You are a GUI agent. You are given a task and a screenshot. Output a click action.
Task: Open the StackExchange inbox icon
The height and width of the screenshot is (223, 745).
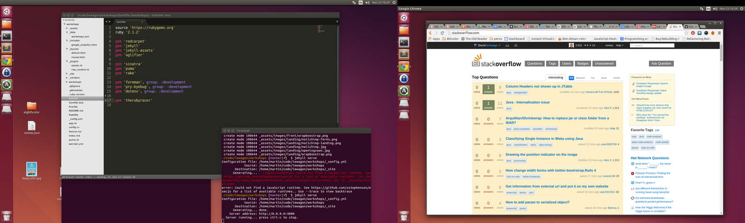(508, 46)
